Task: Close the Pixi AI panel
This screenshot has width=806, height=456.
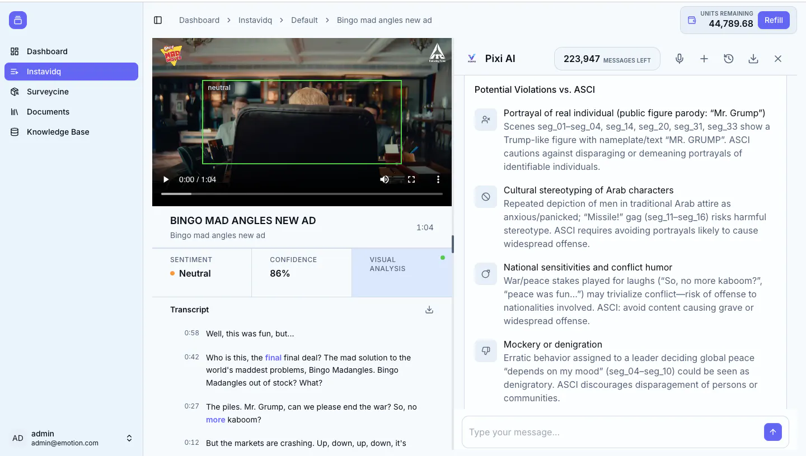Action: tap(778, 59)
